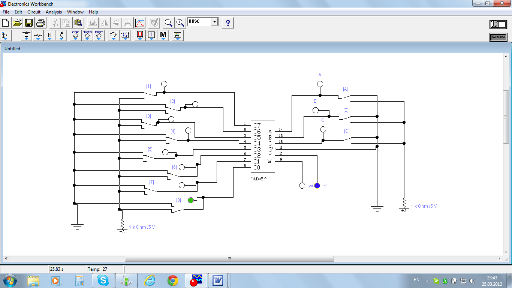Open the zoom percentage dropdown
This screenshot has height=288, width=512.
click(x=214, y=22)
